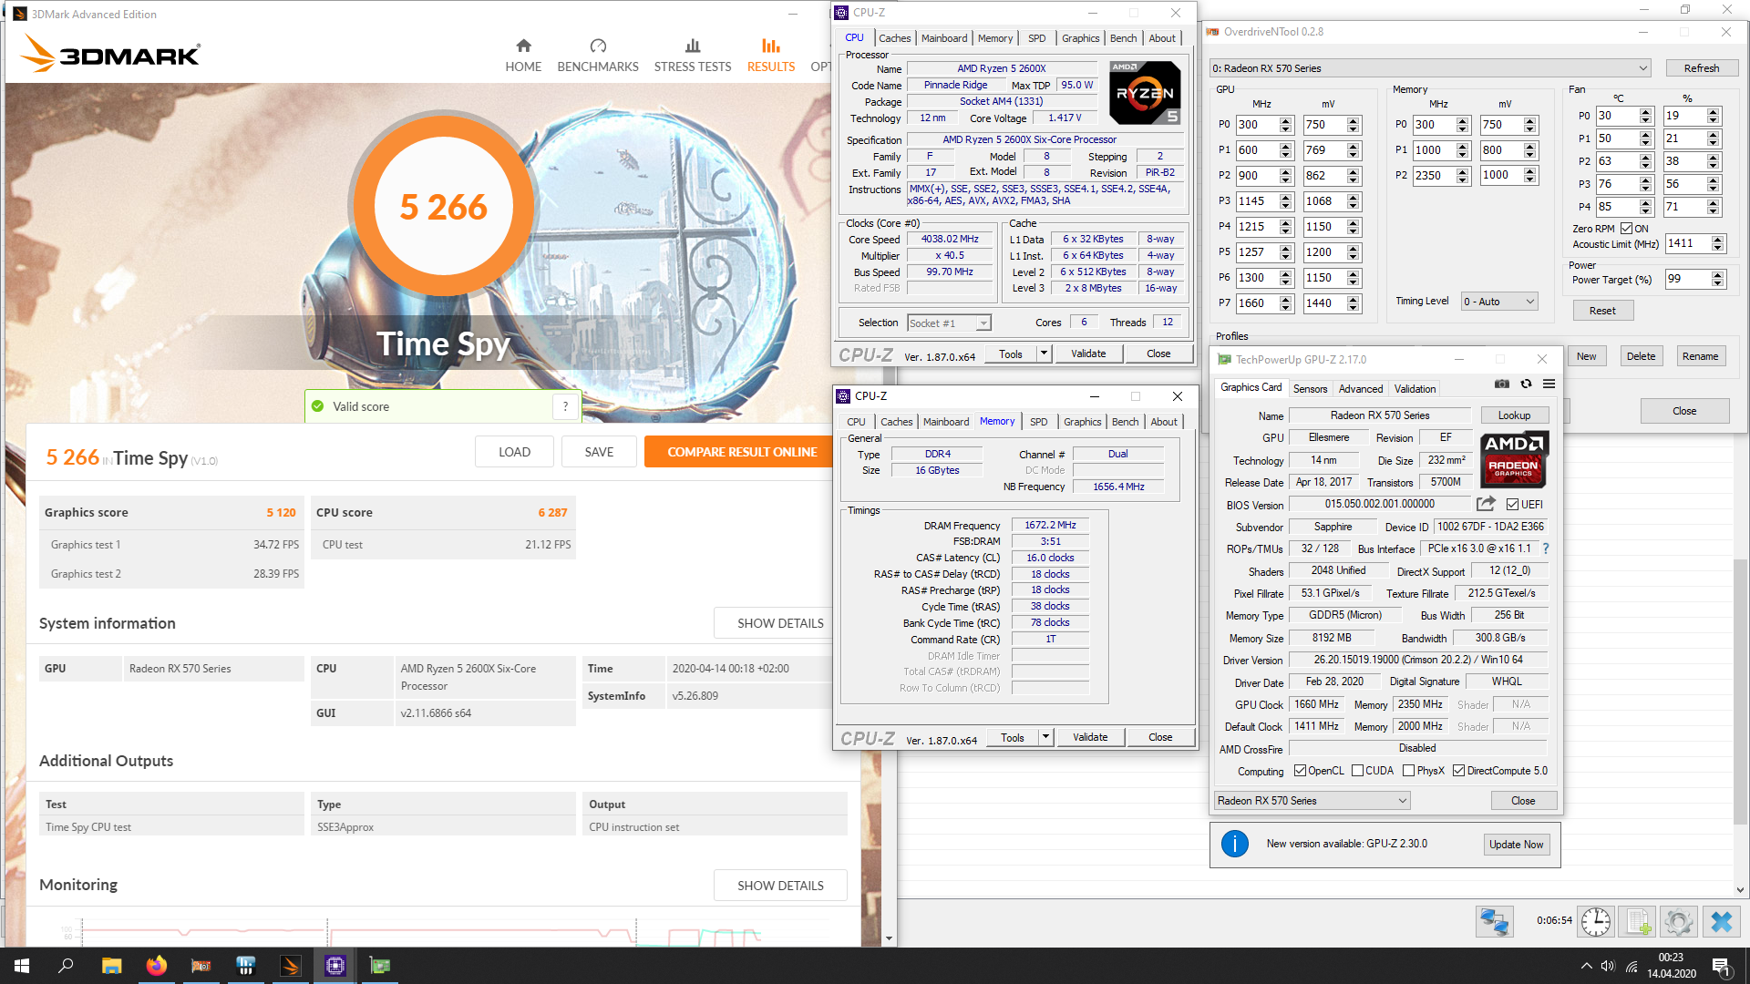Screen dimensions: 1750x984
Task: Click the bus interface question mark
Action: 1546,548
